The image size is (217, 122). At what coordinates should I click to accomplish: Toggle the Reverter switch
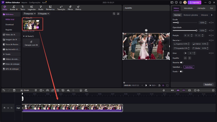[x=181, y=62]
